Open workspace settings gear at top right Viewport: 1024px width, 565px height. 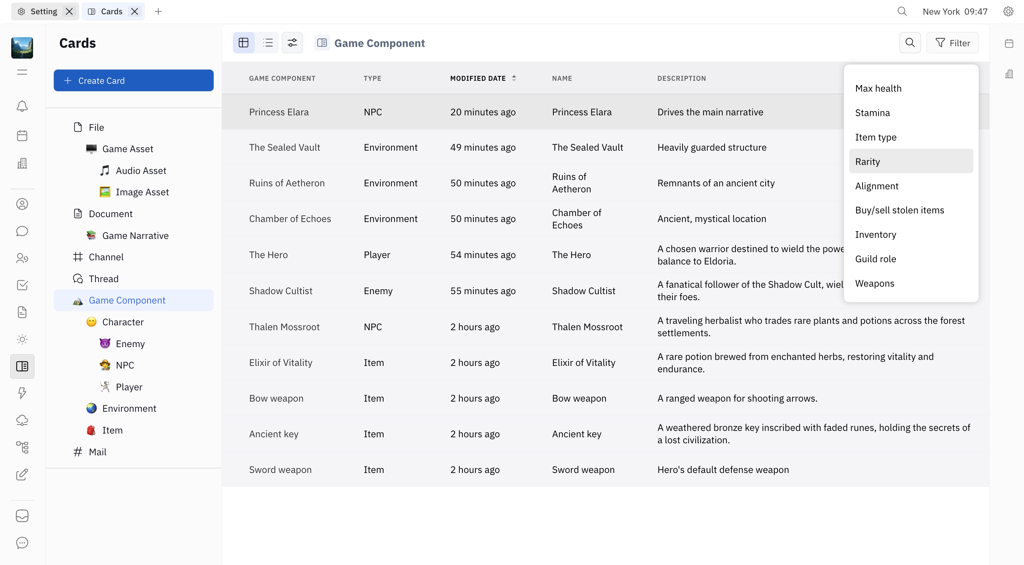click(x=1009, y=12)
